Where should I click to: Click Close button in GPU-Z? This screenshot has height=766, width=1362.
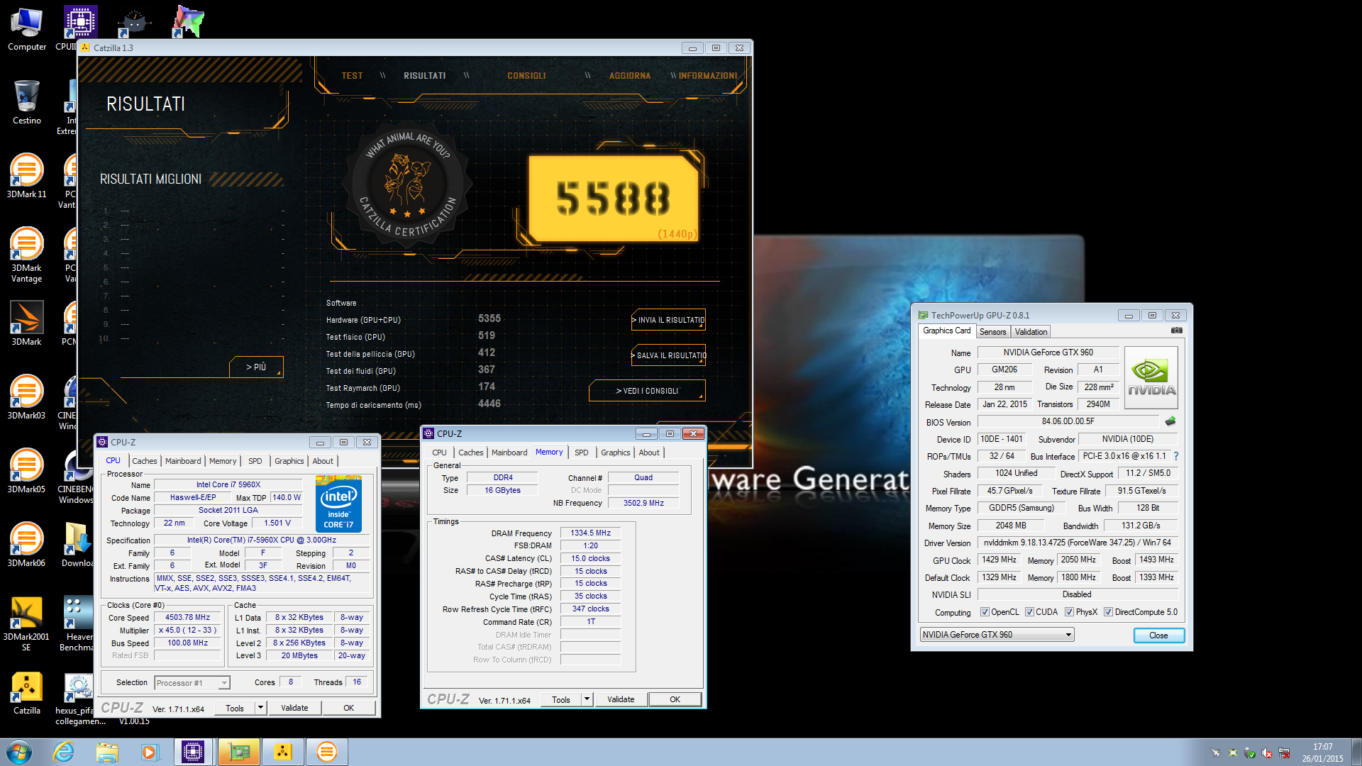(x=1158, y=635)
